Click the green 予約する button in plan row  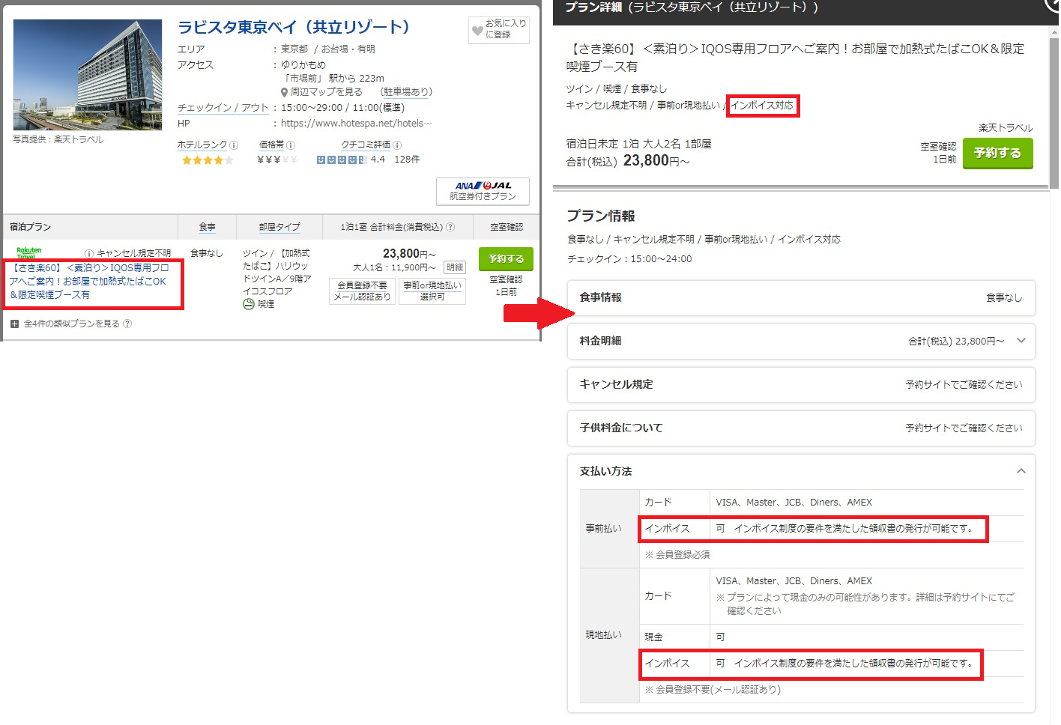pyautogui.click(x=506, y=258)
